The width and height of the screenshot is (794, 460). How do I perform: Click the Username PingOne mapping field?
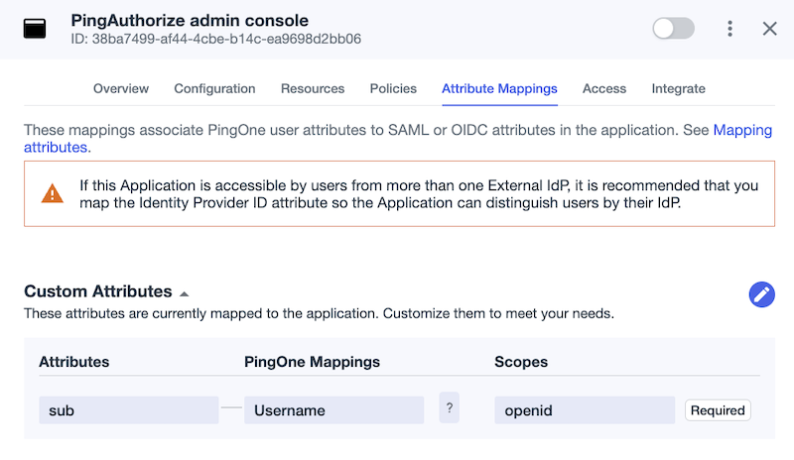coord(333,409)
